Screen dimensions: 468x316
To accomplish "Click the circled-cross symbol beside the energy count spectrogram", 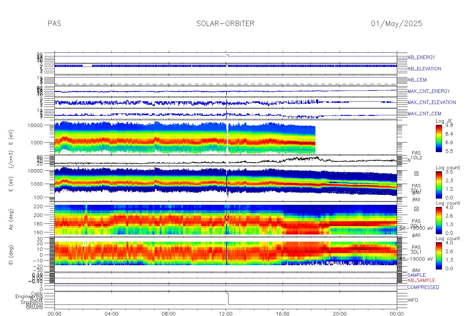I will point(416,173).
